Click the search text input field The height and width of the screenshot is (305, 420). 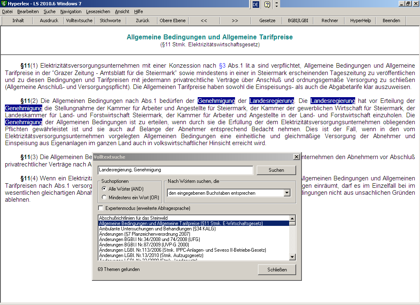176,170
